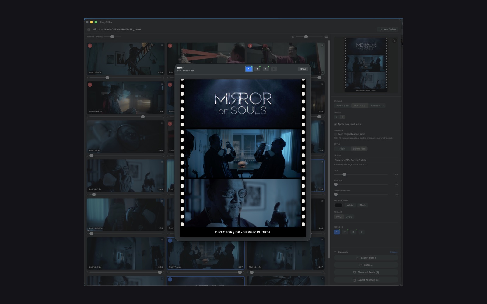Enable Keep original aspect ratio

pyautogui.click(x=335, y=134)
